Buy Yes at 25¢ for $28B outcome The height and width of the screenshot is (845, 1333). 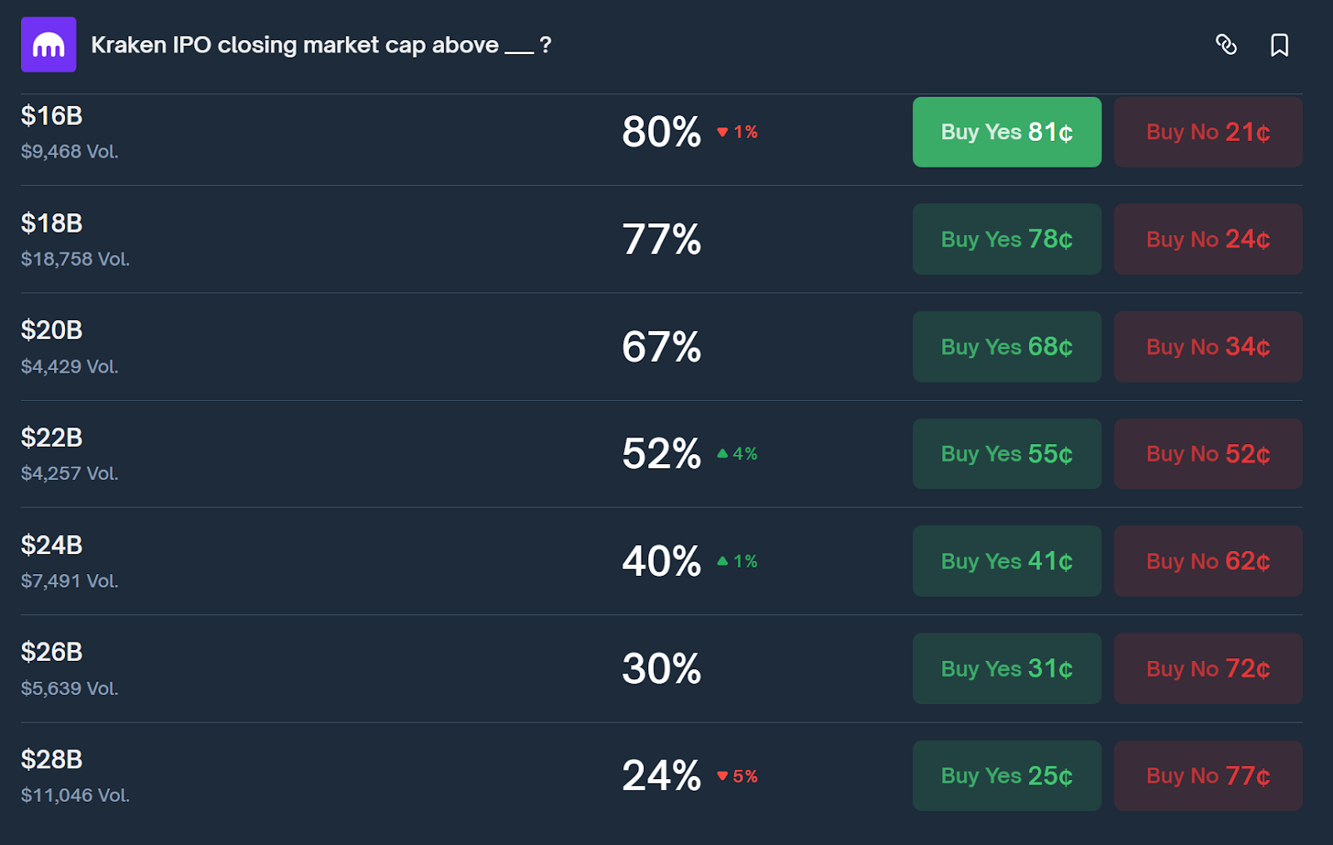point(1006,776)
